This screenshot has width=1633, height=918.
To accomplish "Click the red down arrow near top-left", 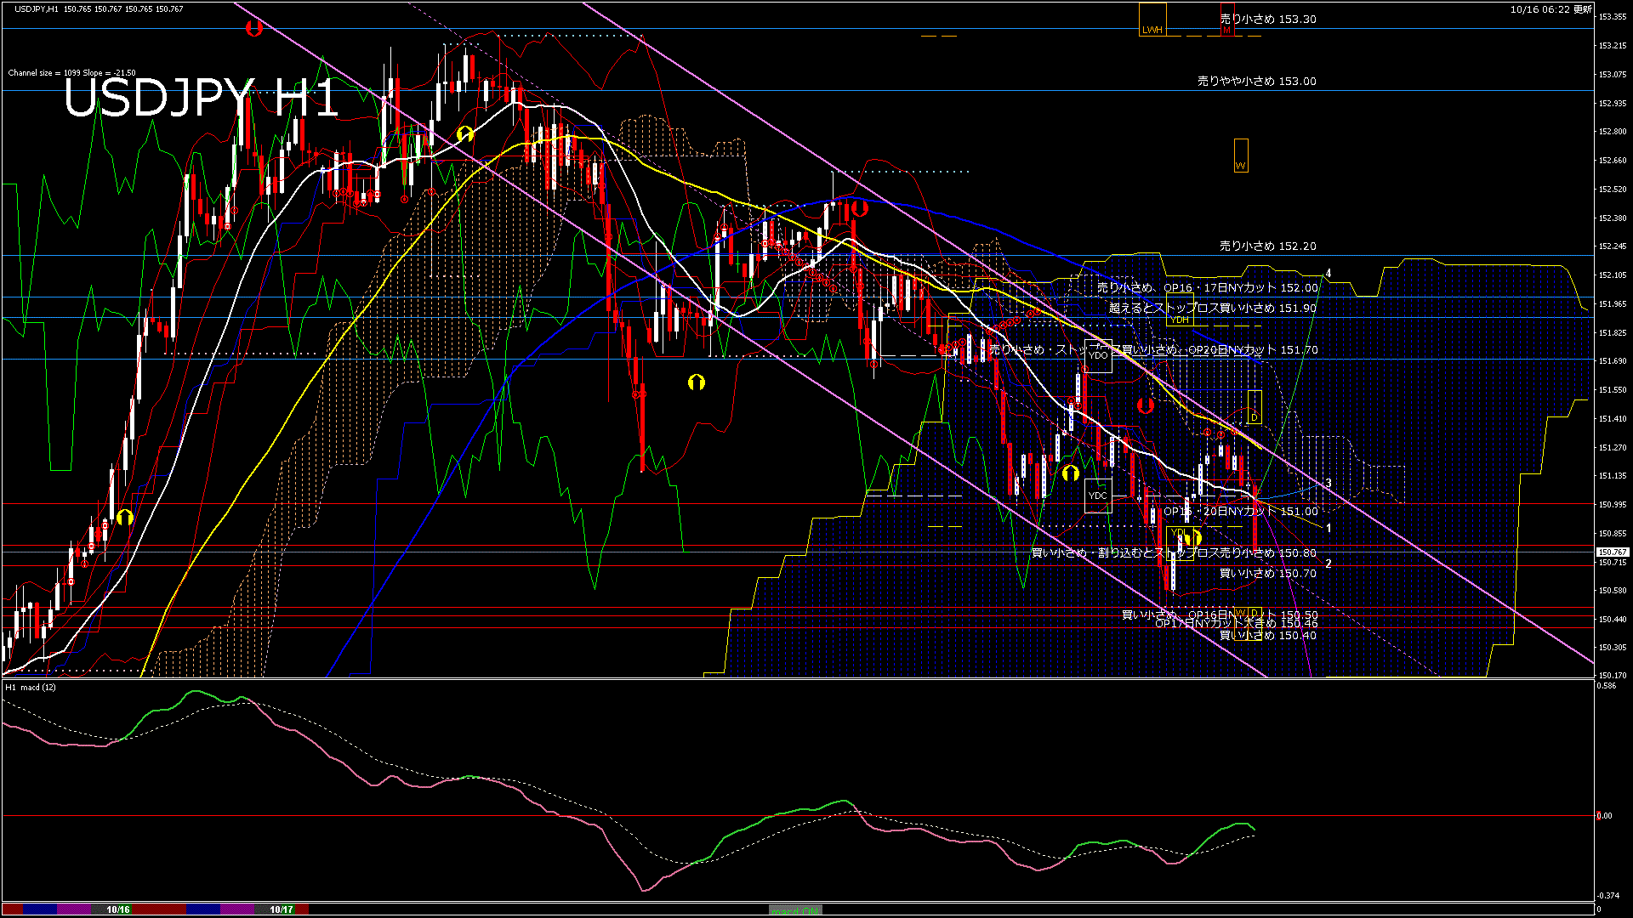I will (253, 28).
